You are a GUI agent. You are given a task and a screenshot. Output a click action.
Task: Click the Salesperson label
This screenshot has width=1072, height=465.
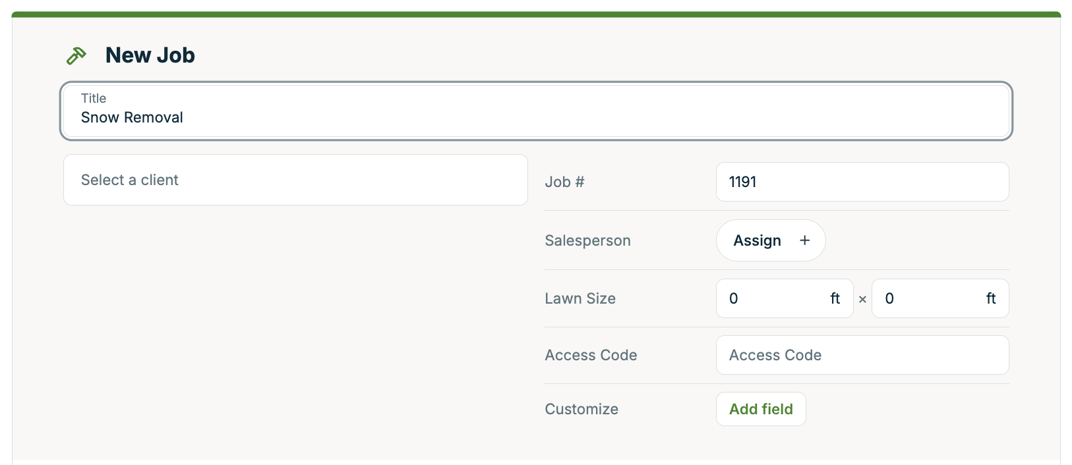(587, 240)
